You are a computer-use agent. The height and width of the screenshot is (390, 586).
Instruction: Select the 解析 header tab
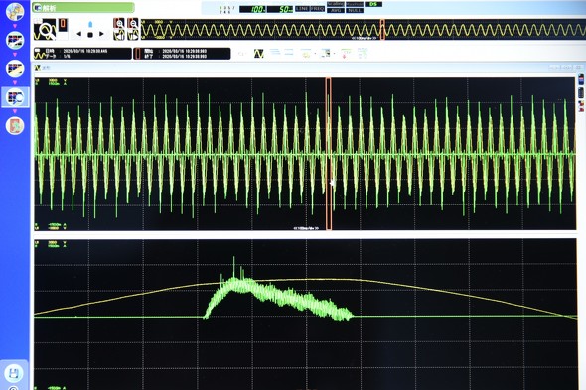coord(83,8)
